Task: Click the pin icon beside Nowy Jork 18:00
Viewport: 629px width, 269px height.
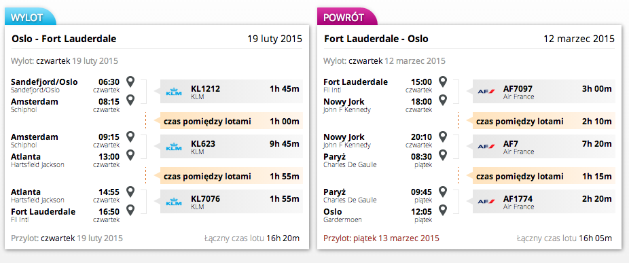Action: point(442,99)
